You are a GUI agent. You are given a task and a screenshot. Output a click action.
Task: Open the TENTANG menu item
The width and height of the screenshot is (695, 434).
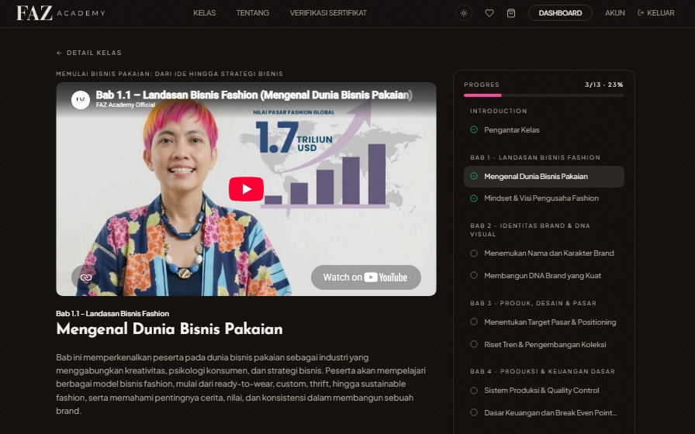pyautogui.click(x=253, y=13)
